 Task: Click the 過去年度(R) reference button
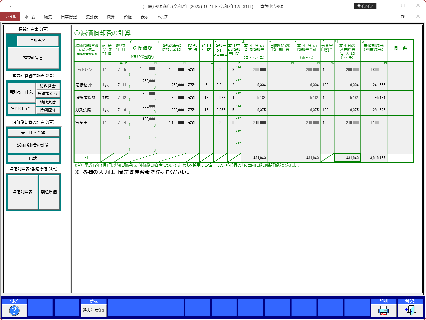click(94, 310)
